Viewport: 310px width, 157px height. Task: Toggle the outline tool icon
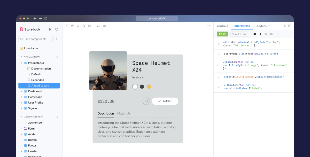(110, 26)
